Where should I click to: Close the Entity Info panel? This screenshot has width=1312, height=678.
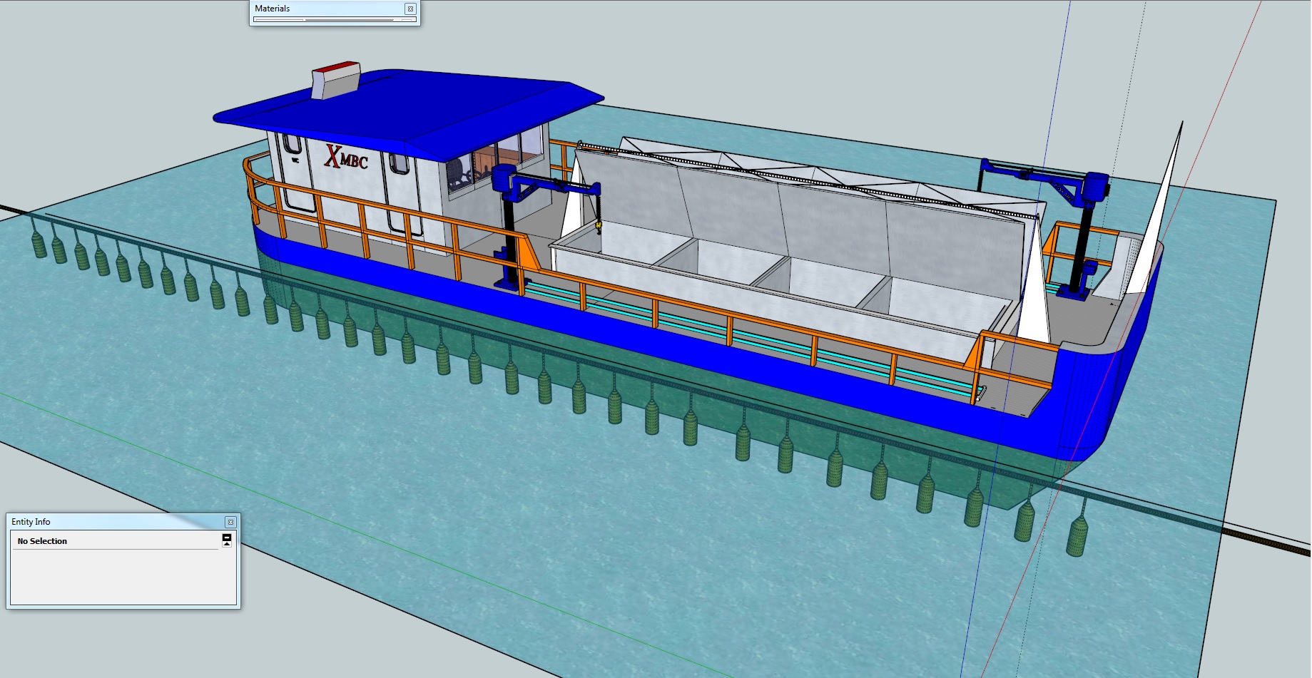coord(230,522)
